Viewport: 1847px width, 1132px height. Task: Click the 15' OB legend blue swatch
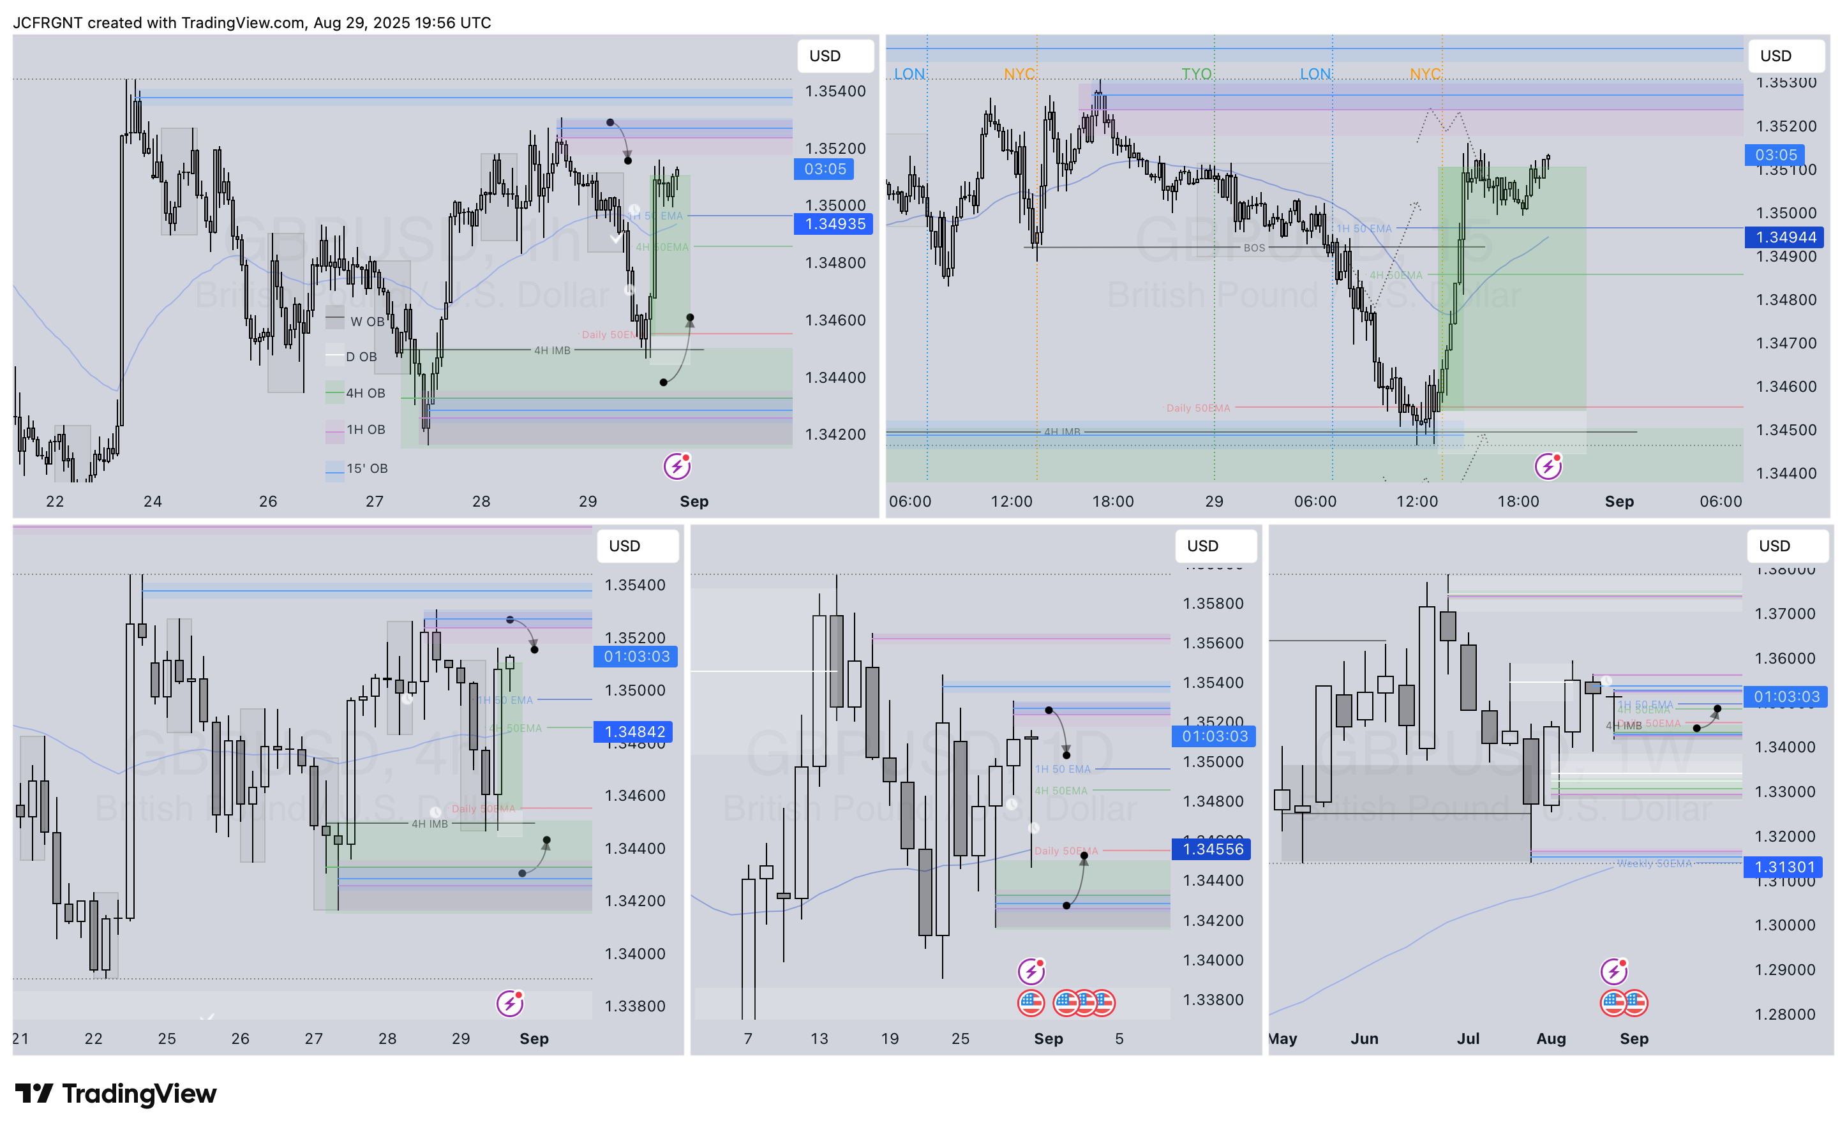(334, 471)
